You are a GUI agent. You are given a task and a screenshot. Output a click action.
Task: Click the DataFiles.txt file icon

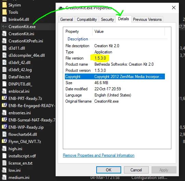click(4, 77)
